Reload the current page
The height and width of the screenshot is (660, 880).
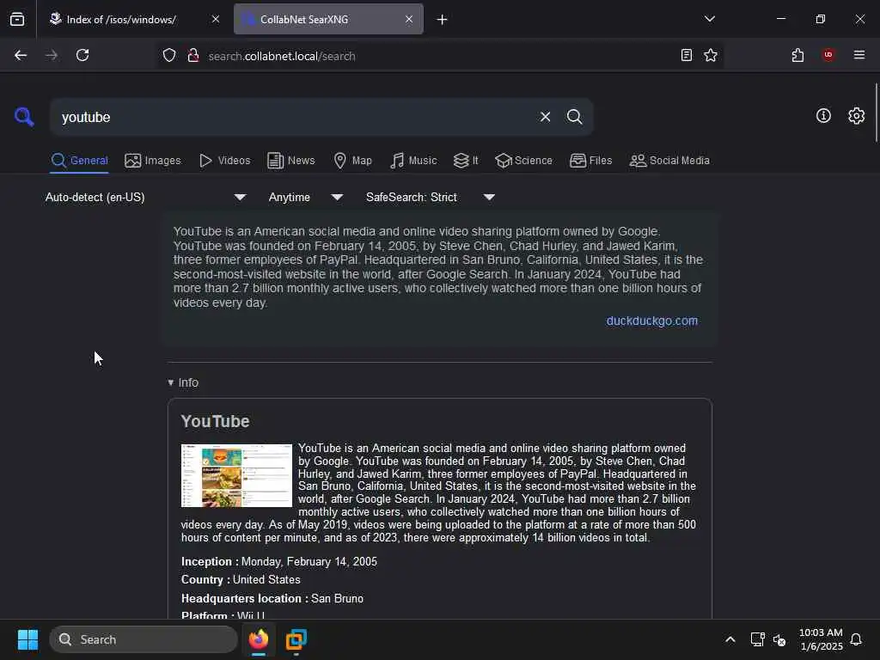point(82,55)
